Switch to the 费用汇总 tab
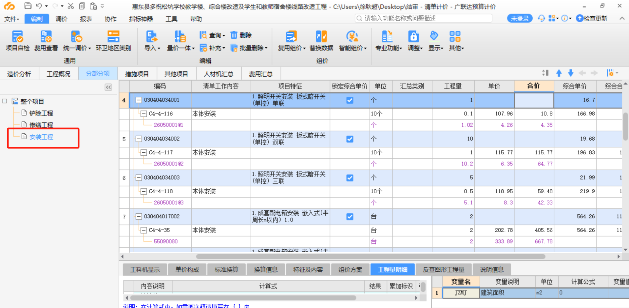The height and width of the screenshot is (308, 629). tap(261, 74)
